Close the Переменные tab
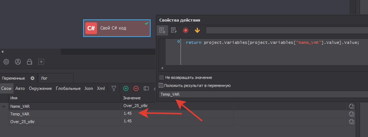368x137 pixels. [32, 78]
